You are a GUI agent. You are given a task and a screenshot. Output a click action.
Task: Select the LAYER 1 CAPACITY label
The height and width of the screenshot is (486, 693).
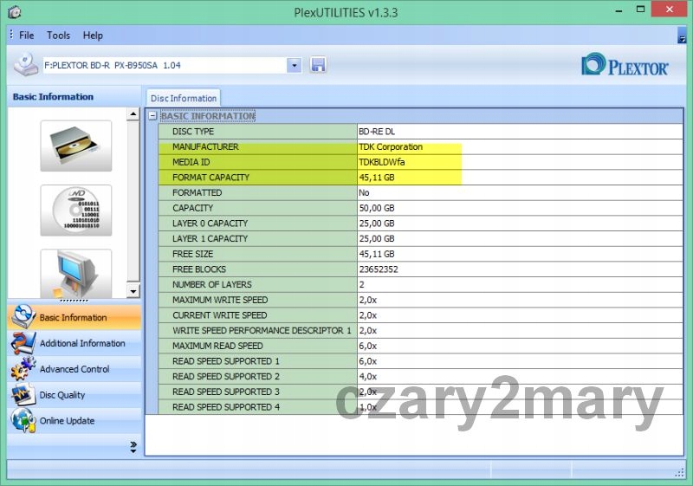click(210, 238)
